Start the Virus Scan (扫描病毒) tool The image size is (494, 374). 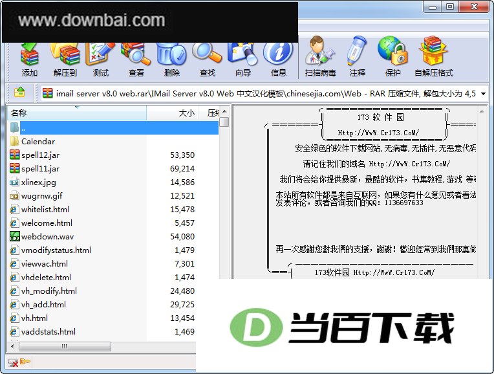click(320, 51)
